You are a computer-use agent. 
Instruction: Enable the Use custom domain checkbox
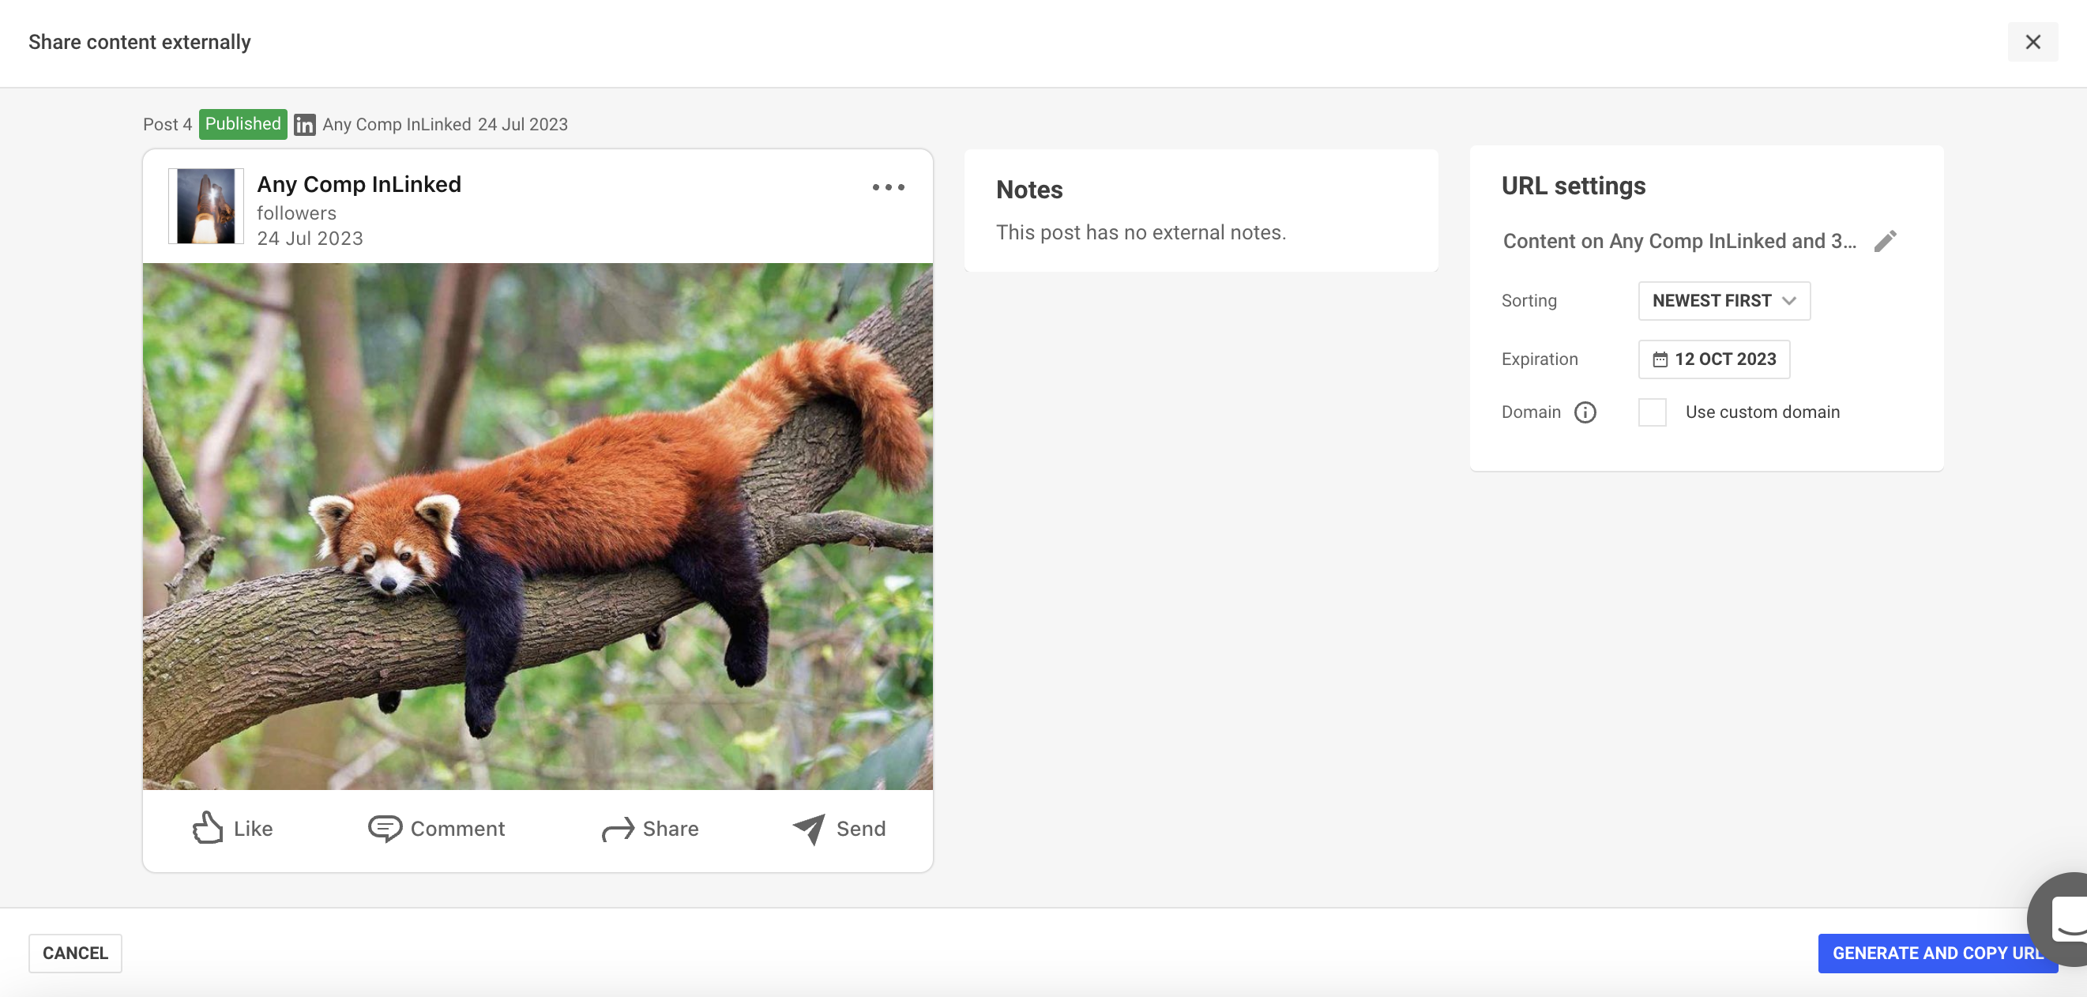pyautogui.click(x=1651, y=412)
